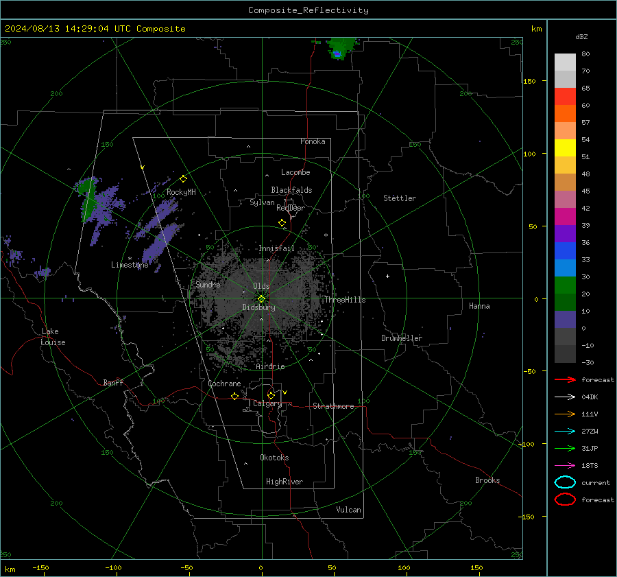The image size is (617, 577).
Task: Click the yellow radar-center diamond above Didsbury
Action: click(261, 299)
